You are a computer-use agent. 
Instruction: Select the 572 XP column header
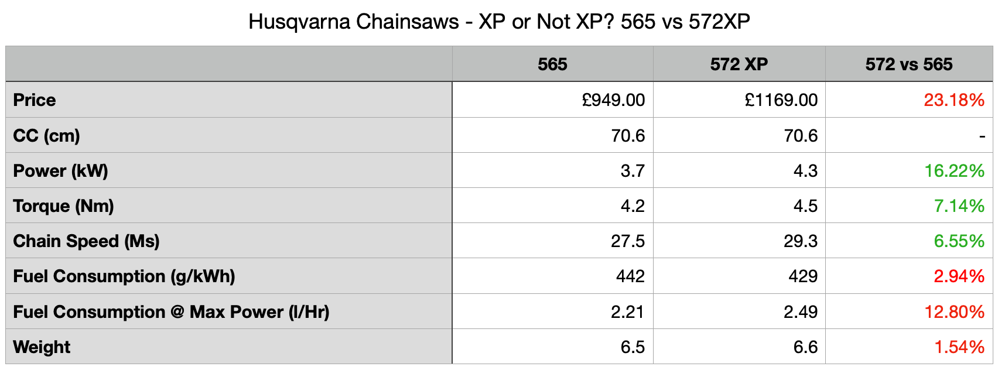(739, 64)
